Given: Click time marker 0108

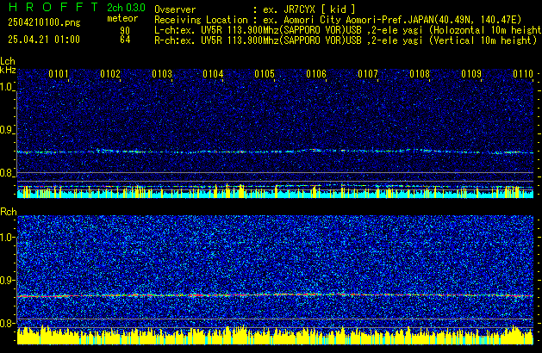Looking at the screenshot, I should click(x=420, y=74).
